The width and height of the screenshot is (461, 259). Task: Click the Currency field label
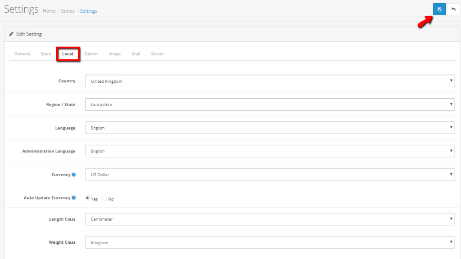61,174
